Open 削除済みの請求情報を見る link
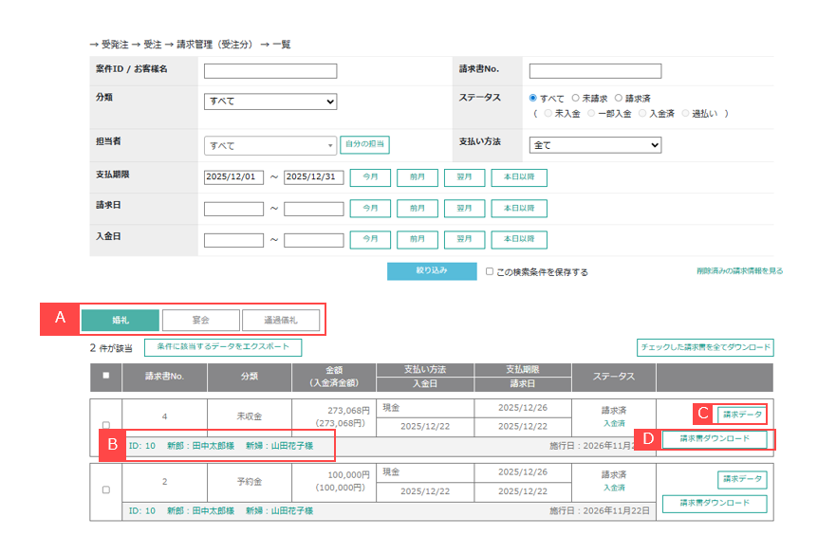 point(739,271)
